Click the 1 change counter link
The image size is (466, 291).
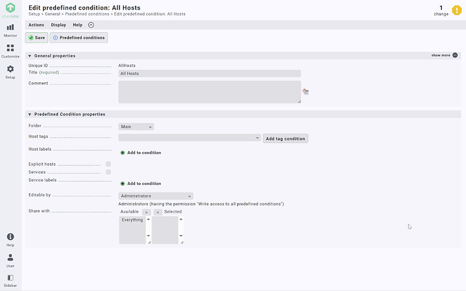[441, 10]
